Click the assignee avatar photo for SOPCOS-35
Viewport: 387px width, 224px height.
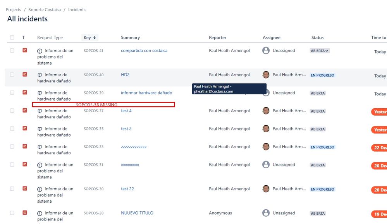click(x=266, y=128)
